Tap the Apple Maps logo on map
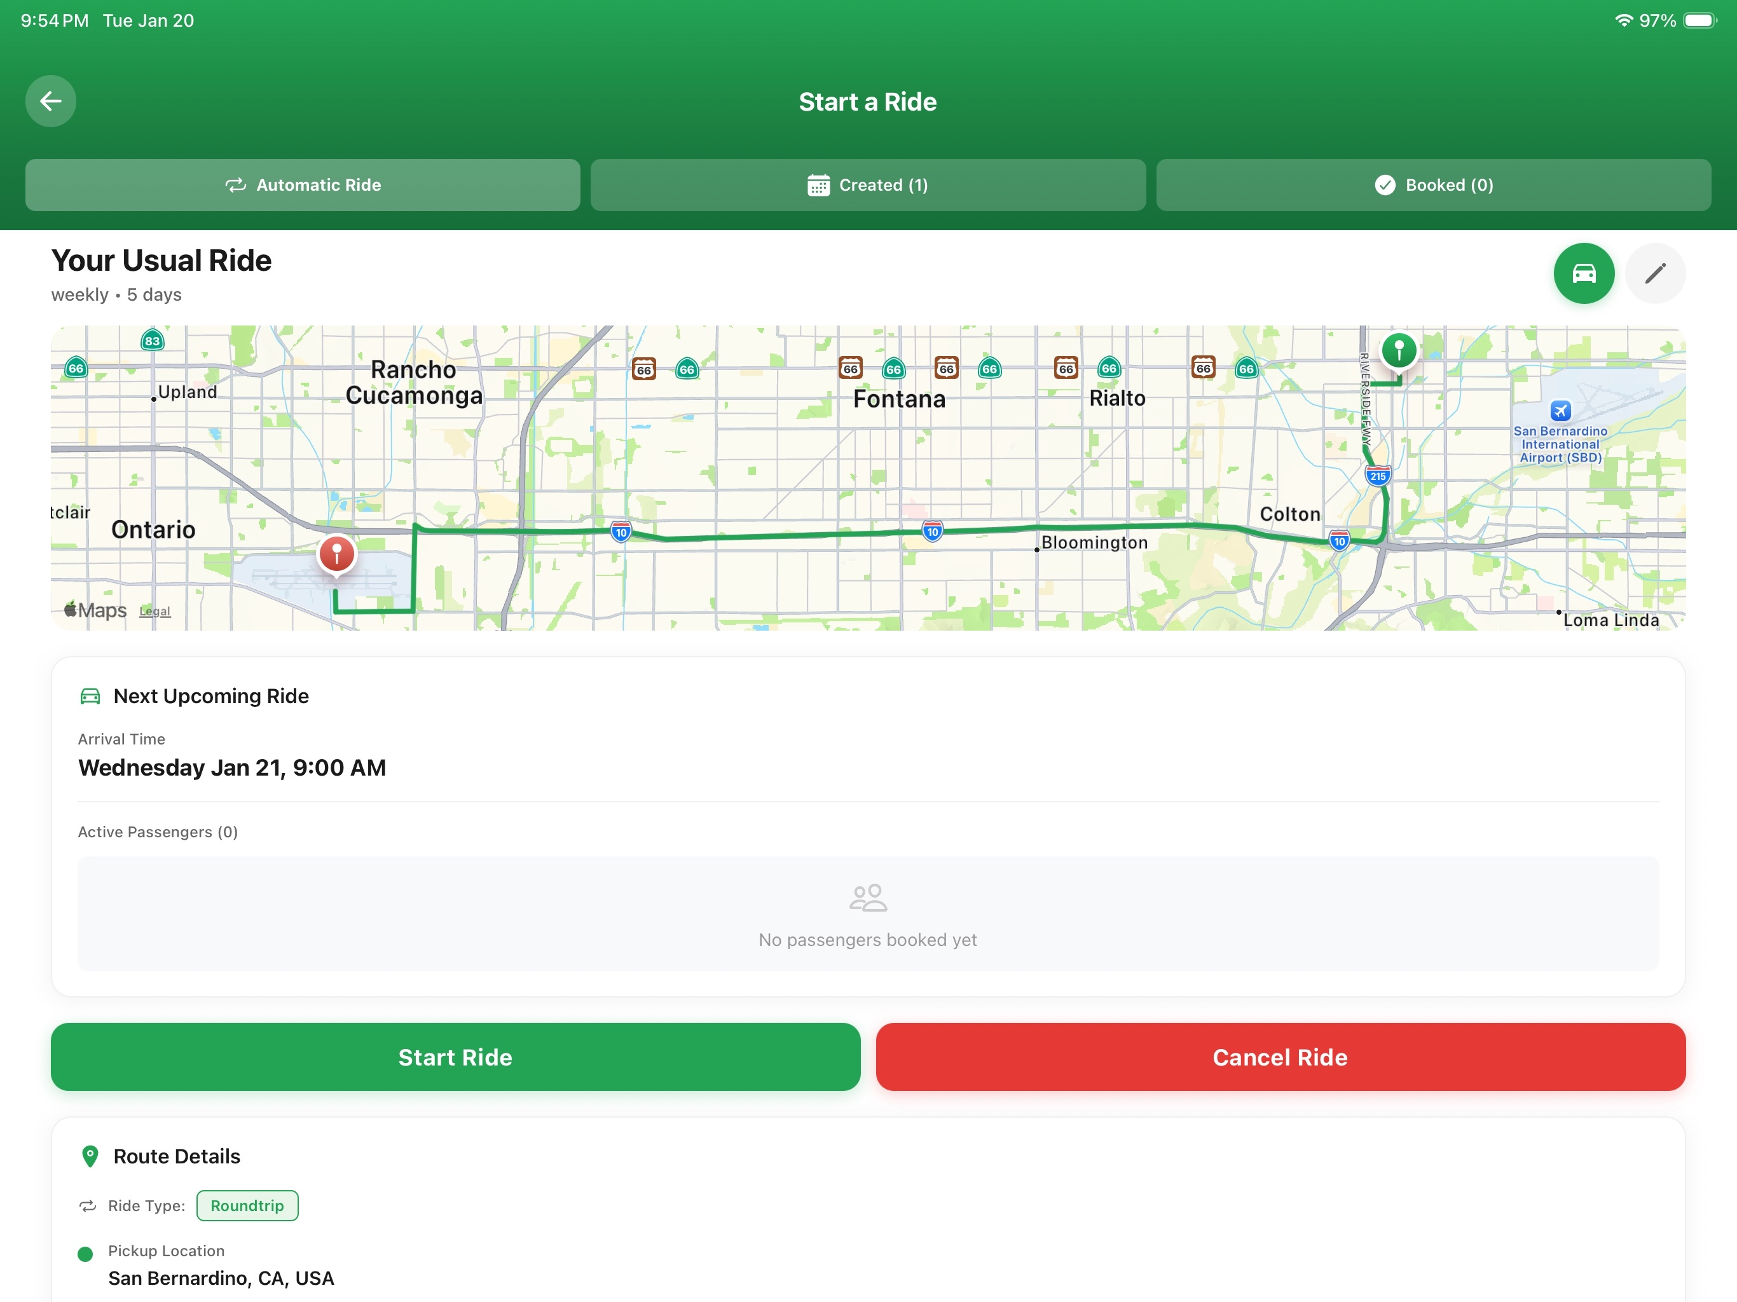Screen dimensions: 1737x1302 [95, 610]
